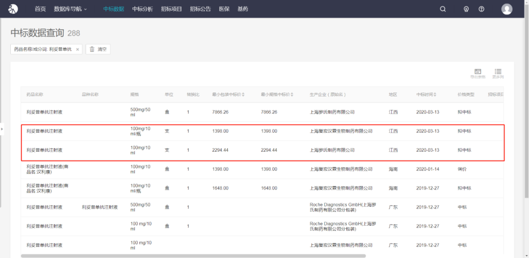Click the site logo in the navbar
This screenshot has width=529, height=258.
[x=13, y=9]
